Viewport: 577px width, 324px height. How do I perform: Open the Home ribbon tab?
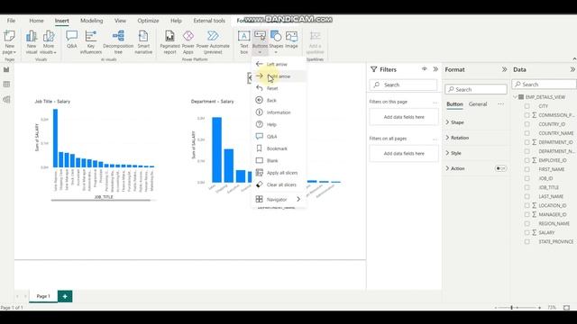[x=36, y=21]
